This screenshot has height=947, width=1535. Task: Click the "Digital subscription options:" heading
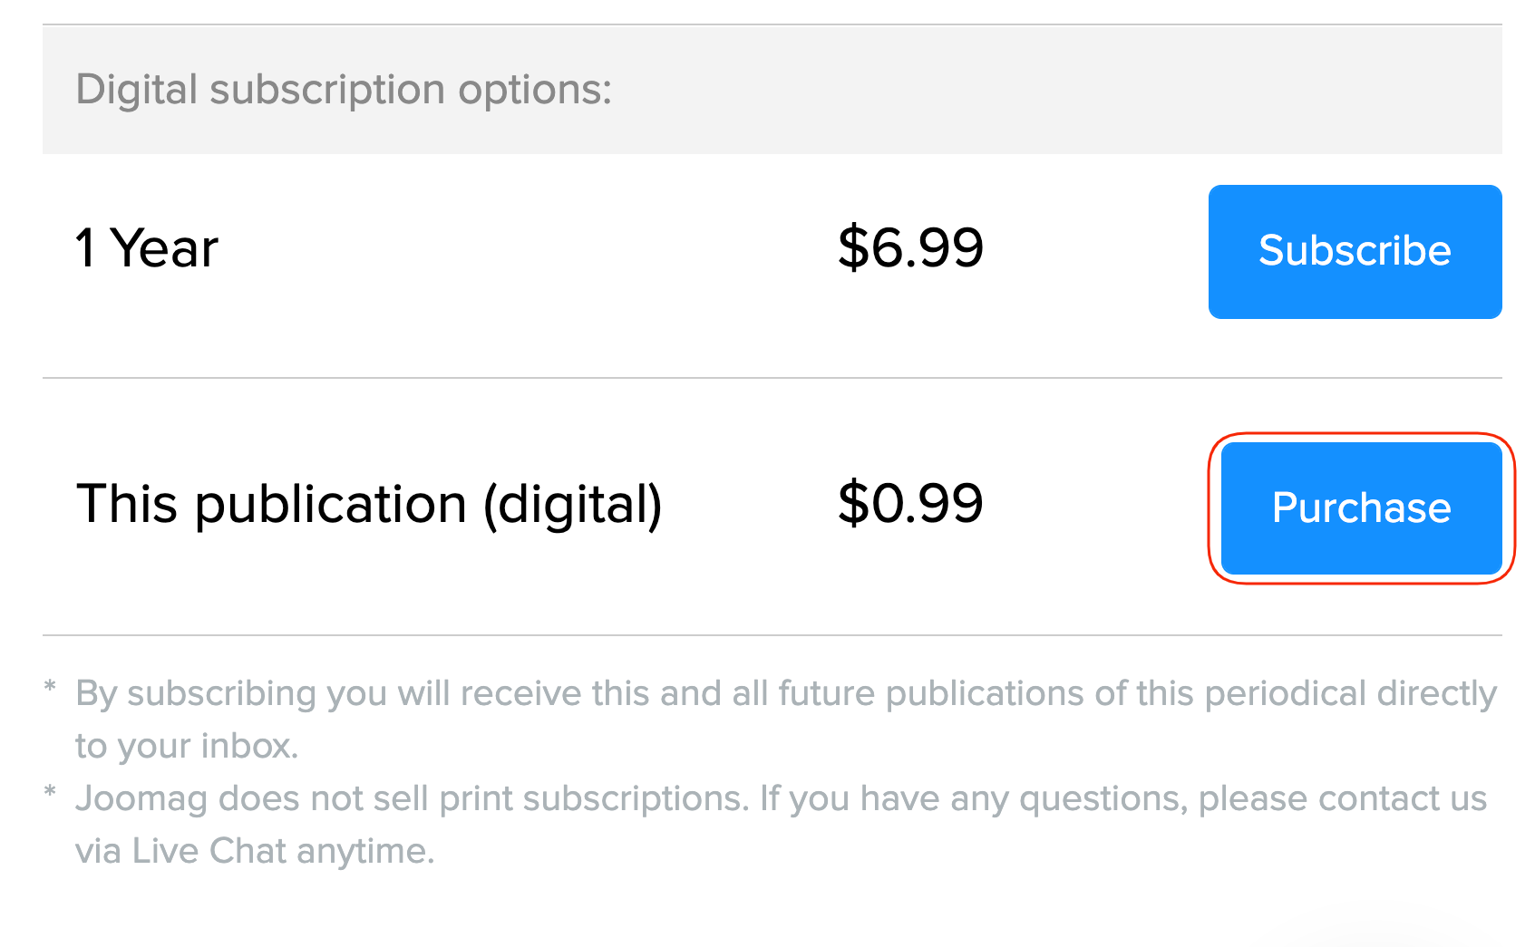[x=344, y=90]
